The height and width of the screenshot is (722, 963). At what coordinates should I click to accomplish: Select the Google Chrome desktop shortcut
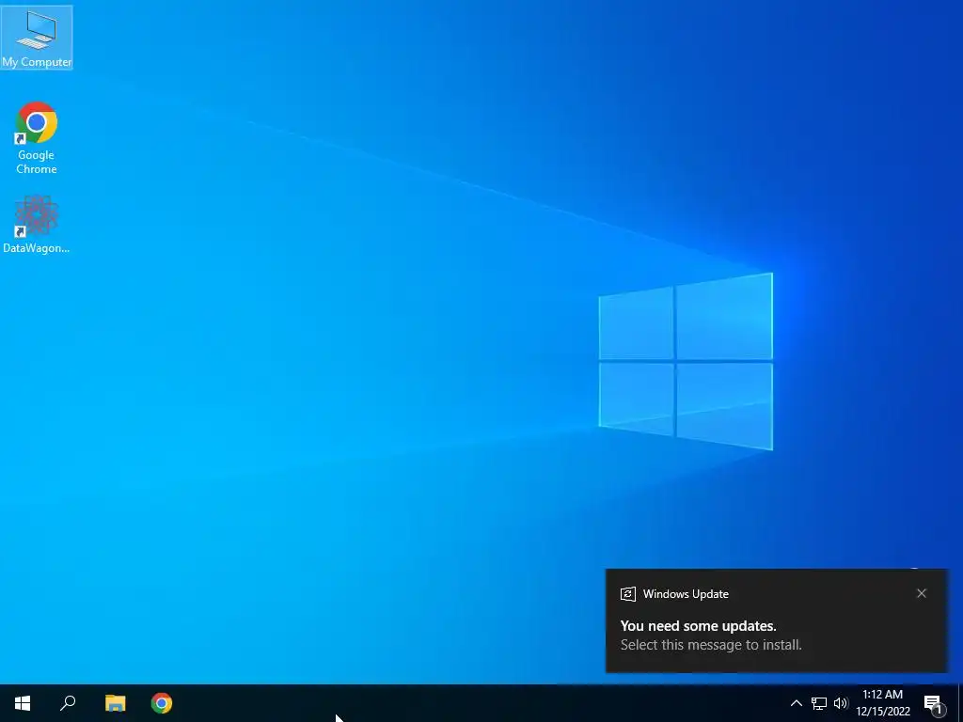pyautogui.click(x=37, y=139)
